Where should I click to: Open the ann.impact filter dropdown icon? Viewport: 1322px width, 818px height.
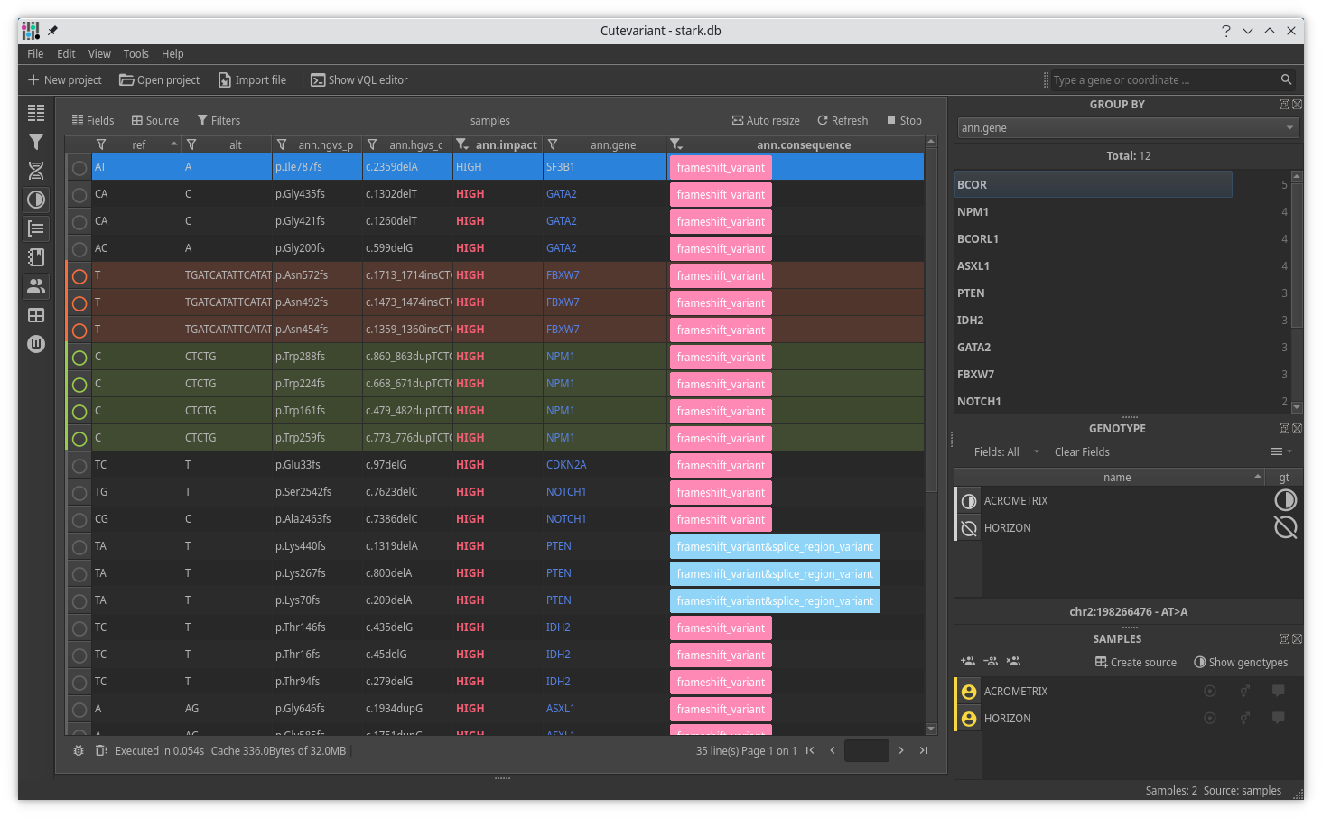(462, 144)
